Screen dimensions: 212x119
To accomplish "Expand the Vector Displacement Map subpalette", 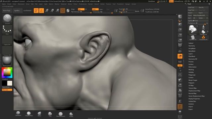I will click(196, 96).
